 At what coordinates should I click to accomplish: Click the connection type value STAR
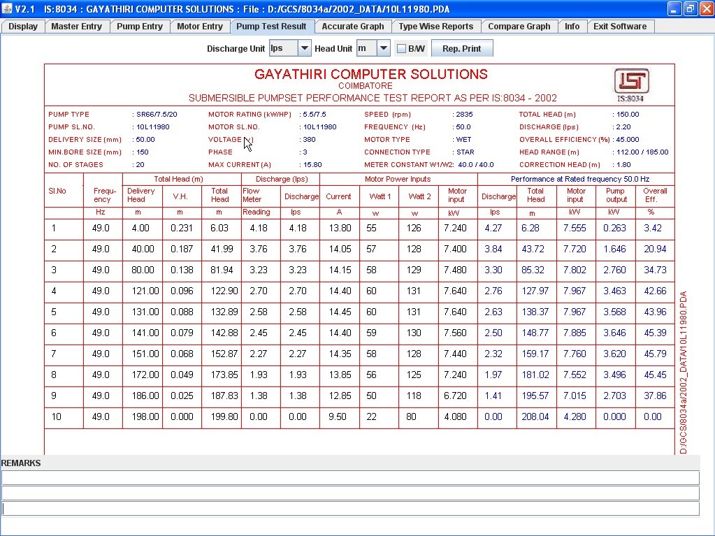[465, 152]
